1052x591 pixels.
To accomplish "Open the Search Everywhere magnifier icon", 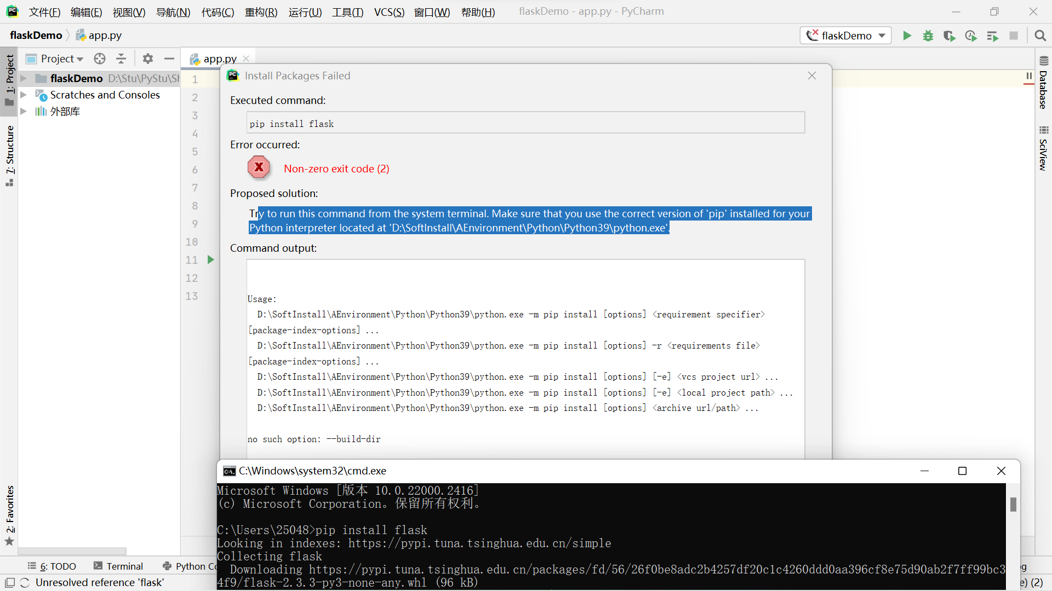I will click(1040, 36).
